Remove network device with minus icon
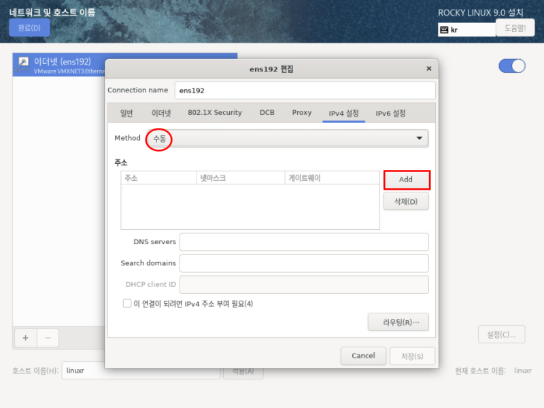 pos(48,337)
